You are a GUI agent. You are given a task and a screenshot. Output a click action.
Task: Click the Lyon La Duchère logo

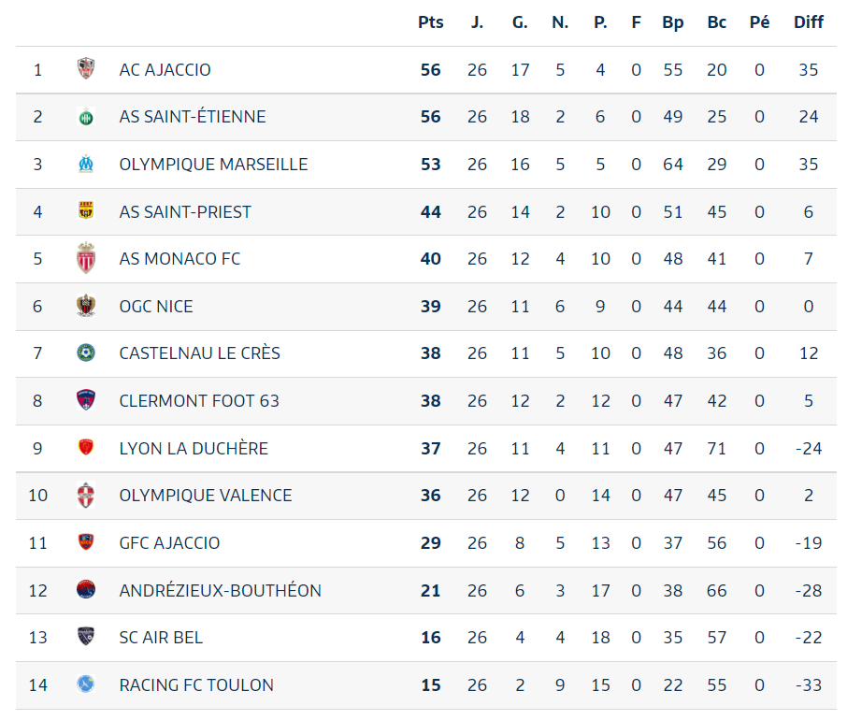[x=86, y=448]
